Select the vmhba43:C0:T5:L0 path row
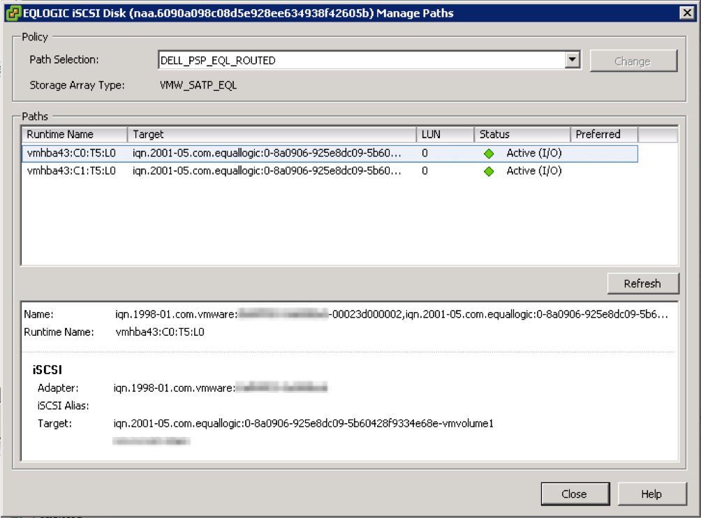The image size is (701, 518). coord(71,154)
